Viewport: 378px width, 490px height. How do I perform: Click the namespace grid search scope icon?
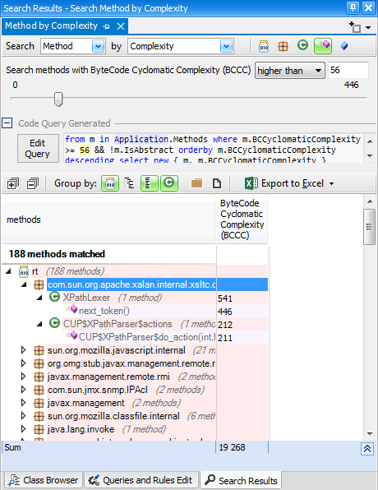point(283,46)
